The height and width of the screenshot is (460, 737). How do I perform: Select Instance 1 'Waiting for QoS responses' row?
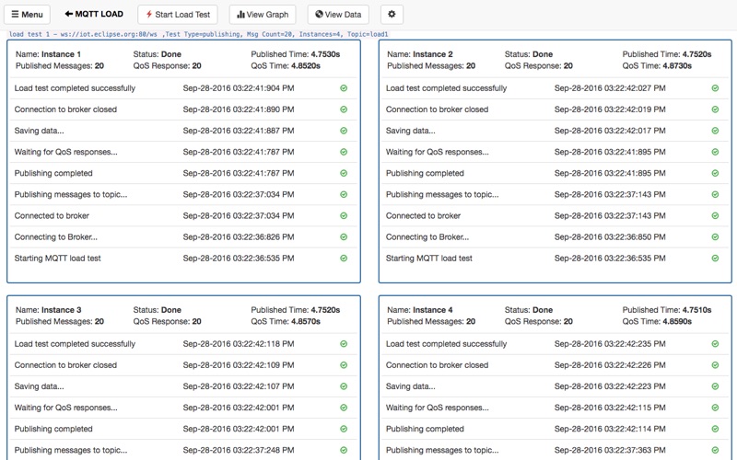(182, 152)
